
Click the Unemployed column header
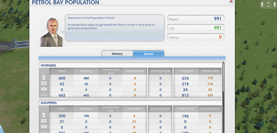[135, 71]
